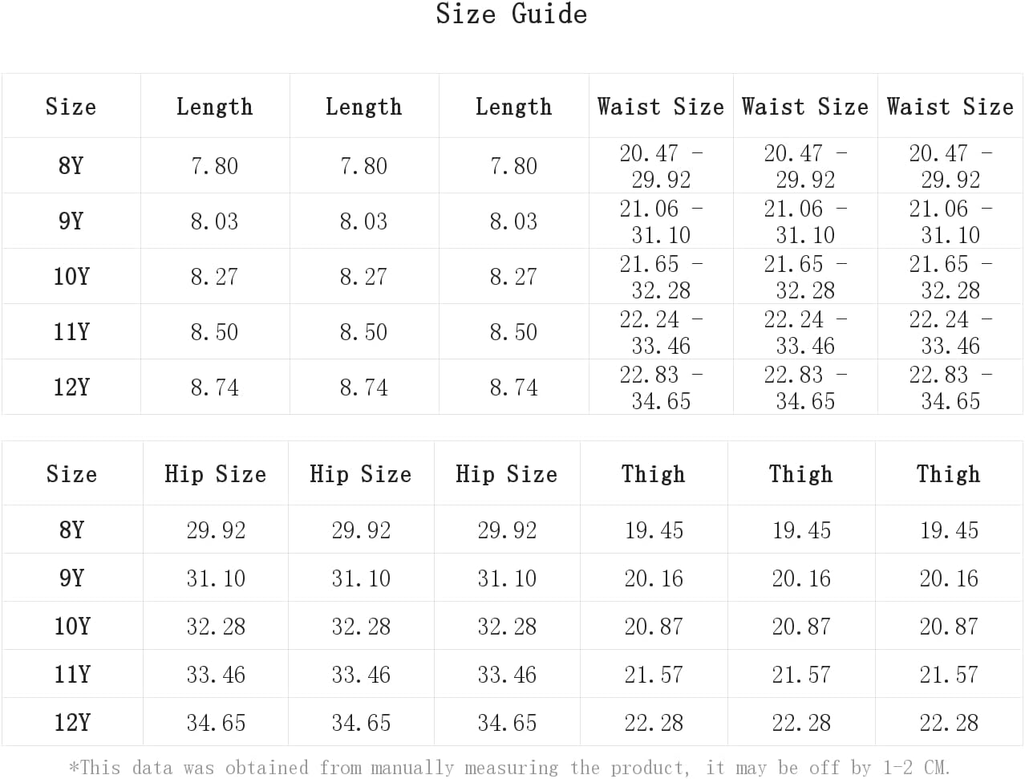This screenshot has height=779, width=1025.
Task: Click the middle Thigh column header
Action: tap(801, 474)
